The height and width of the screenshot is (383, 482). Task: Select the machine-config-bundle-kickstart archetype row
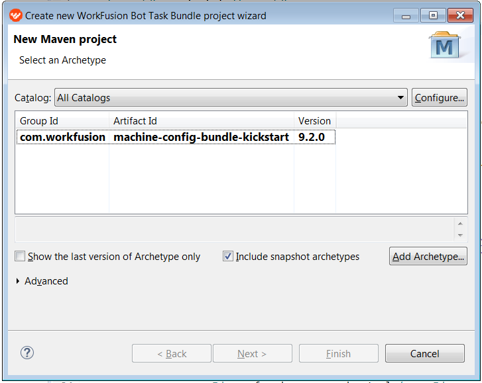176,137
